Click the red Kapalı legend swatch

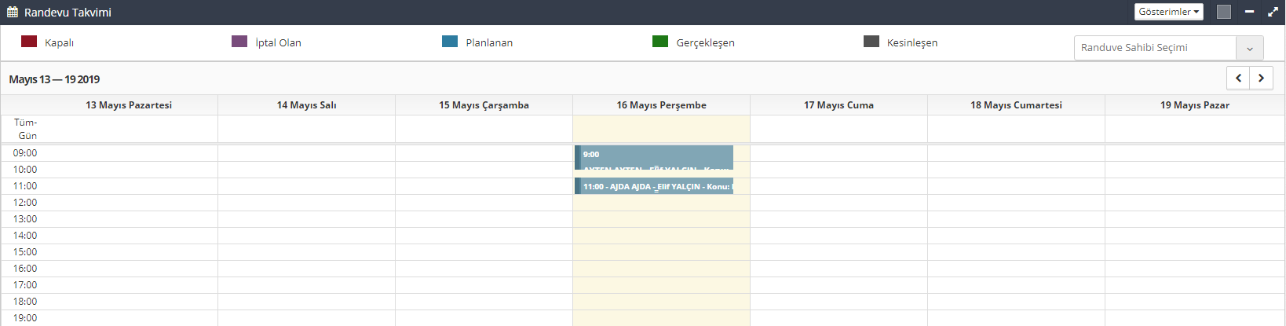[x=29, y=42]
